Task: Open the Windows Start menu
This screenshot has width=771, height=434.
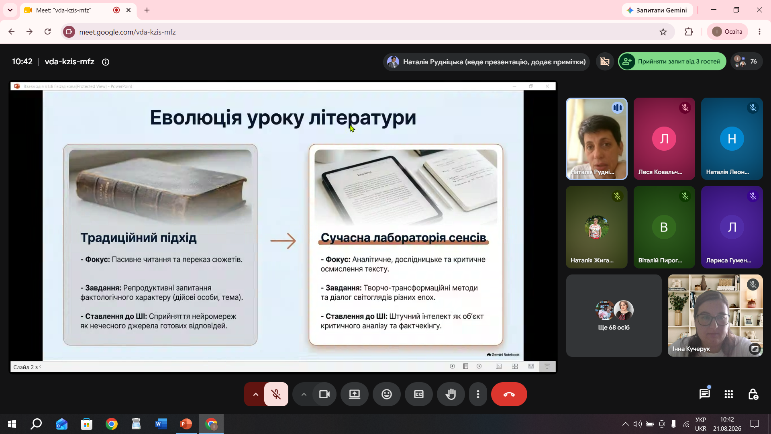Action: (12, 424)
